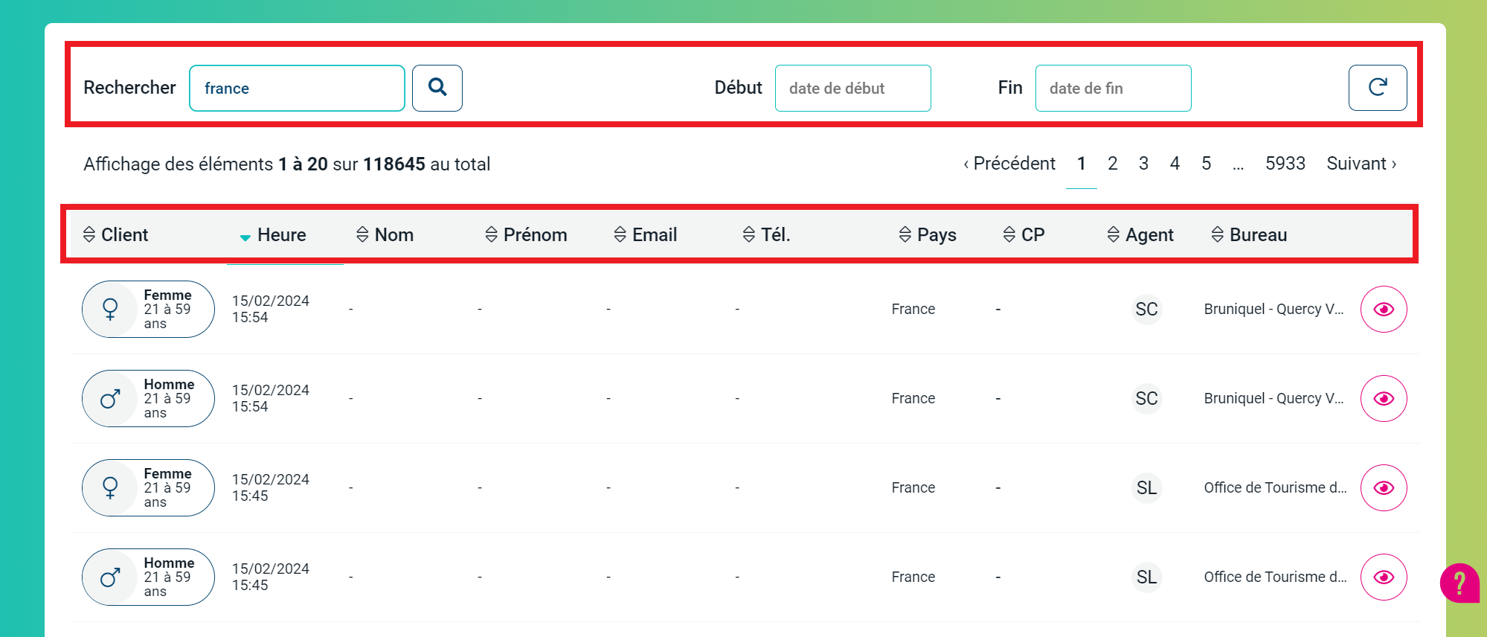
Task: Click the refresh reset icon button
Action: (x=1377, y=88)
